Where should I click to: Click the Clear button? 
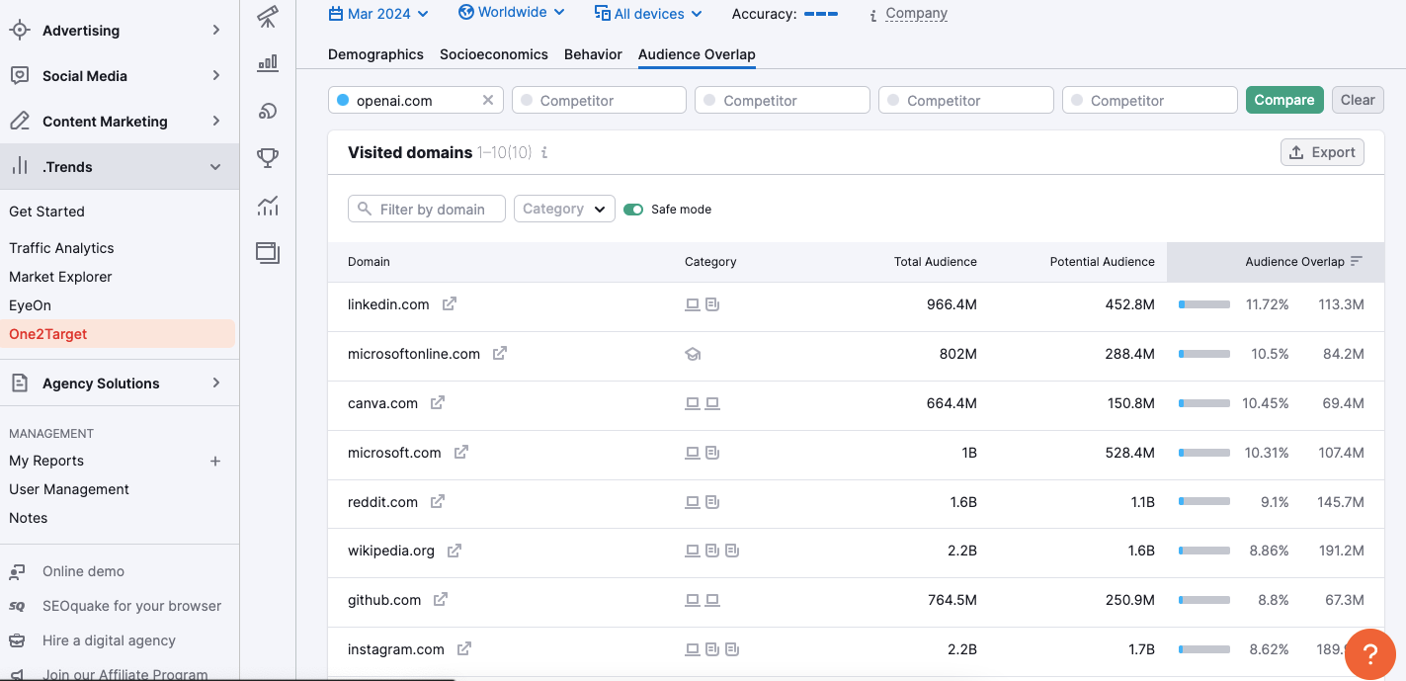click(1358, 100)
